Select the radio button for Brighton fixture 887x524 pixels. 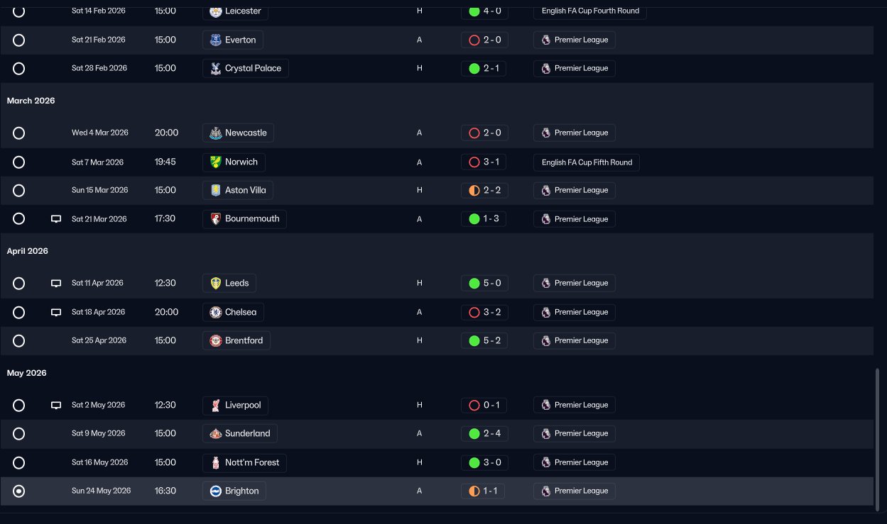coord(19,491)
